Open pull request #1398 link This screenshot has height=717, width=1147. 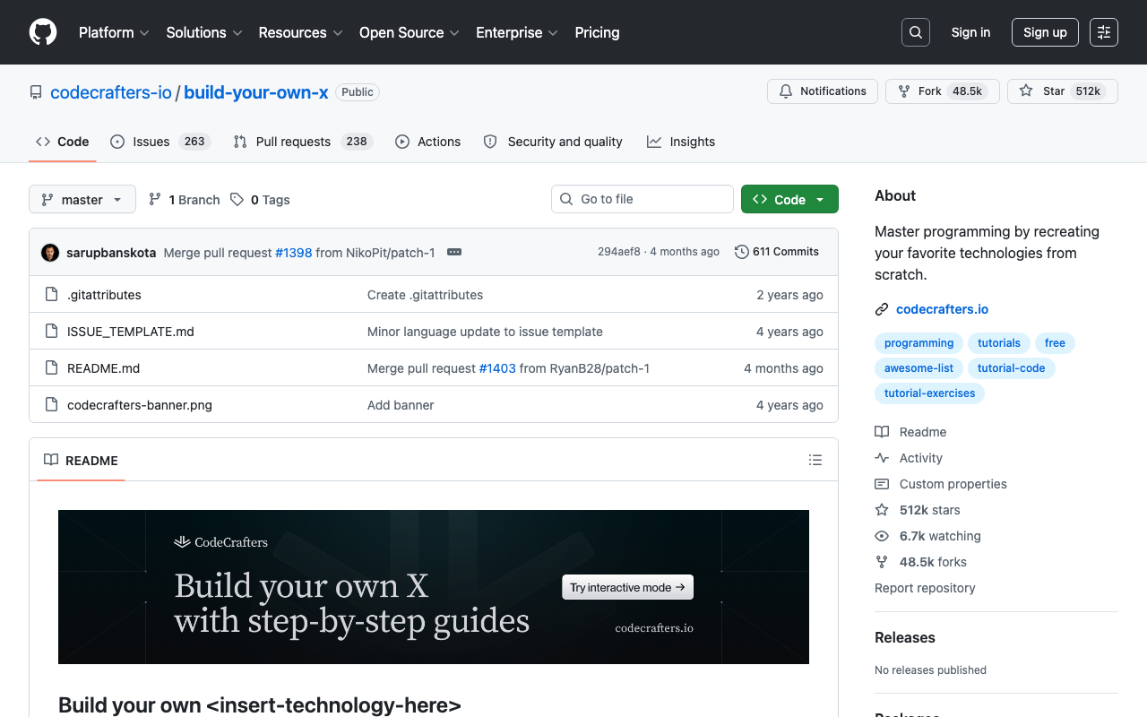pos(294,253)
